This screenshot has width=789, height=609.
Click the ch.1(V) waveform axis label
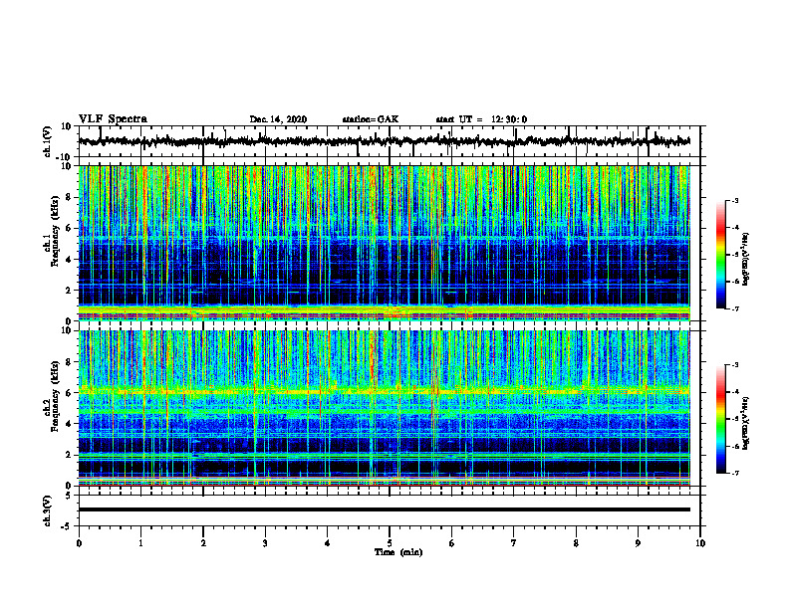48,141
